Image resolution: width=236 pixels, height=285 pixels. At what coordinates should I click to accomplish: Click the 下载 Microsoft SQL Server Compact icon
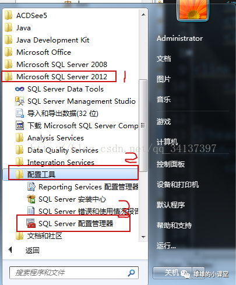(20, 125)
